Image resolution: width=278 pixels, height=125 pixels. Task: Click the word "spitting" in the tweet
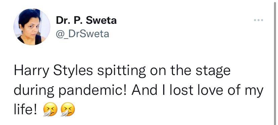click(122, 71)
